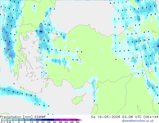Click the 15–20 mm legend color swatch
Image resolution: width=159 pixels, height=123 pixels.
39,120
